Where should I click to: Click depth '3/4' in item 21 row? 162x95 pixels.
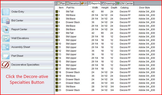[112, 83]
